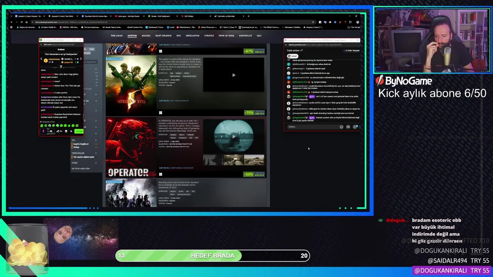The image size is (493, 277).
Task: Open the OPERATOR game capsule image
Action: tap(131, 147)
